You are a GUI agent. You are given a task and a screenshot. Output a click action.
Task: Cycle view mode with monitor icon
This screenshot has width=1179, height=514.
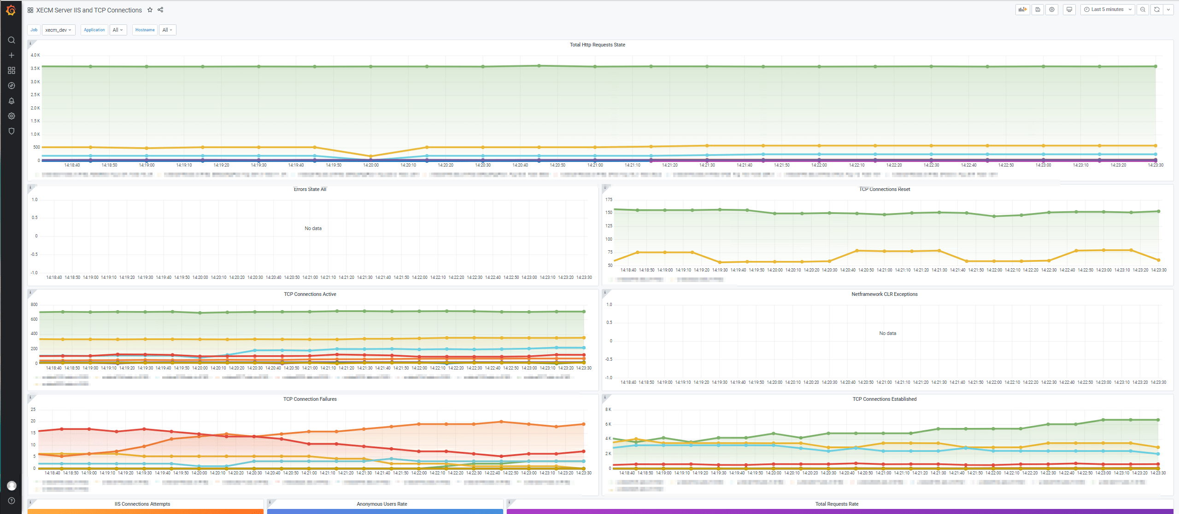[1069, 10]
